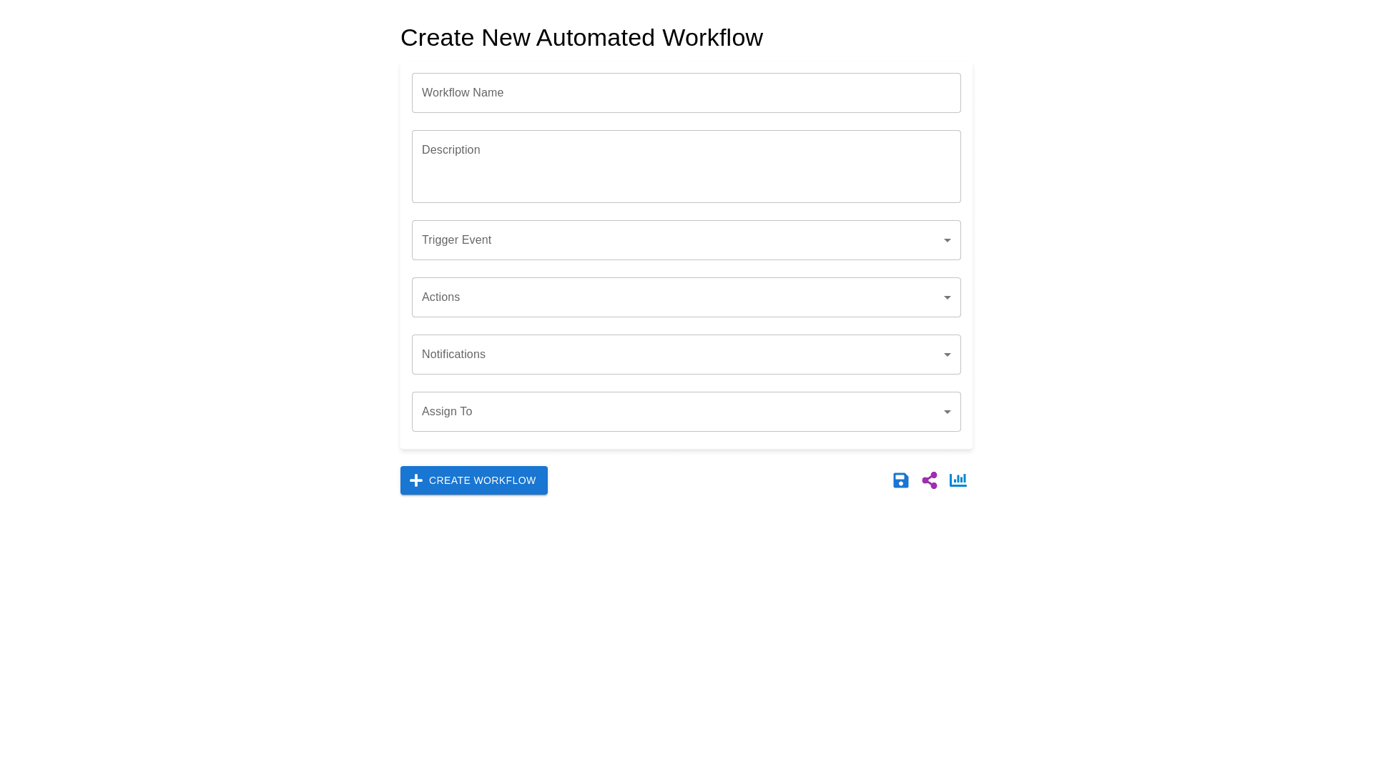1373x772 pixels.
Task: Click the 'Assign To' label text
Action: 447,412
